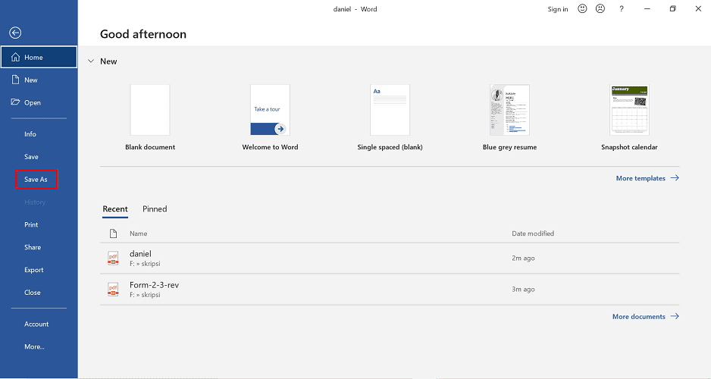Restore down the Word window
Screen dimensions: 711x379
(x=673, y=8)
